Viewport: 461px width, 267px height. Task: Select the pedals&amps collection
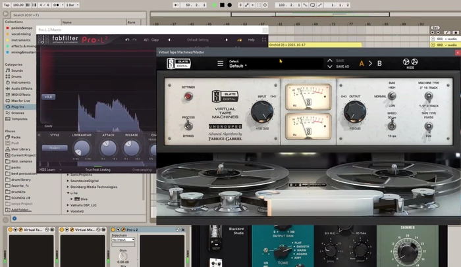(22, 28)
